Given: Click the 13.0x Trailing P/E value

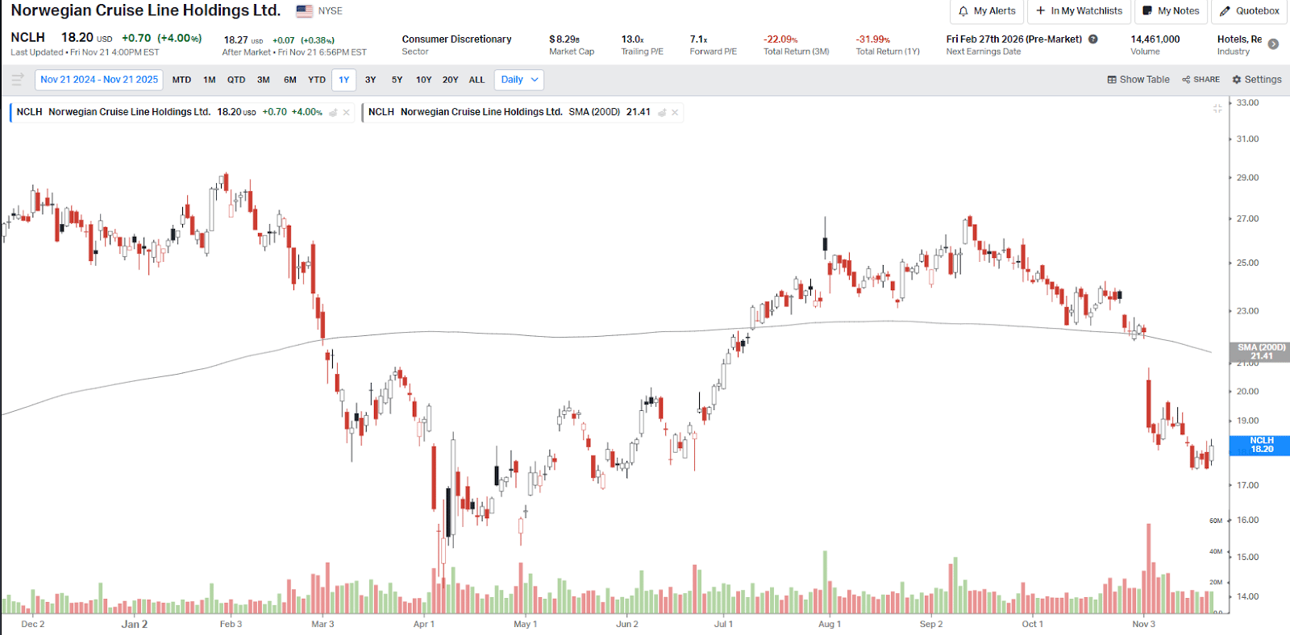Looking at the screenshot, I should pos(633,39).
